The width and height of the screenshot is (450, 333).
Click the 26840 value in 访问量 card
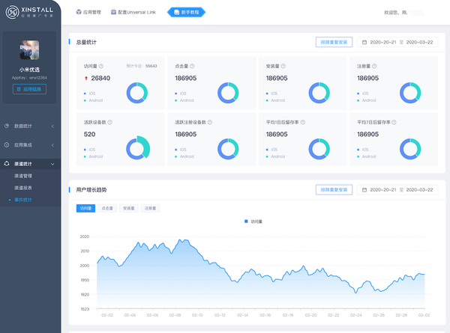click(x=100, y=78)
